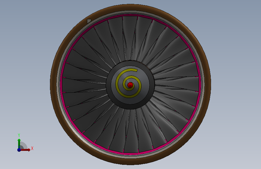This screenshot has height=169, width=261.
Task: Click the blue Z axis ball of the triad
Action: click(19, 150)
